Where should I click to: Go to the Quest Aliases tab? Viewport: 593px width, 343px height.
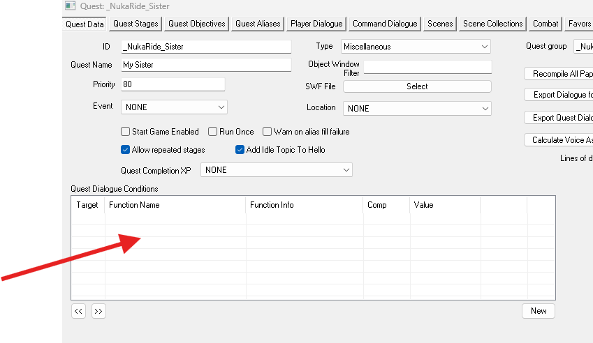pos(258,24)
